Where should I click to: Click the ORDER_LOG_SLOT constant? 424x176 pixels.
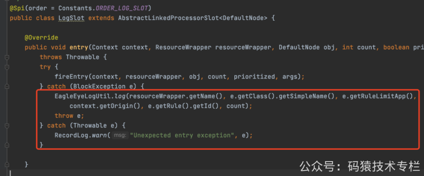(122, 9)
